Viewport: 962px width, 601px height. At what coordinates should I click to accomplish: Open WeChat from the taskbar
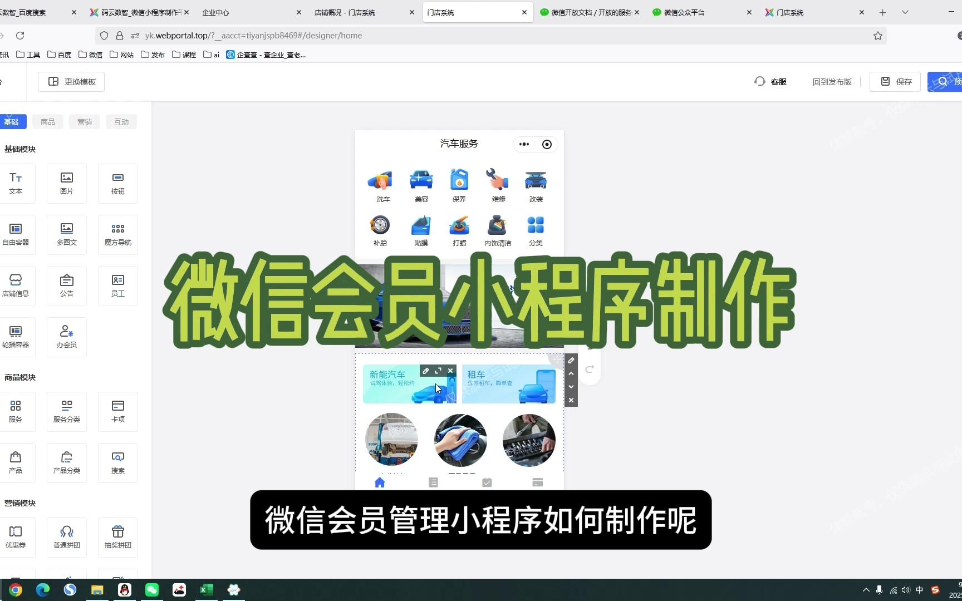pos(152,590)
